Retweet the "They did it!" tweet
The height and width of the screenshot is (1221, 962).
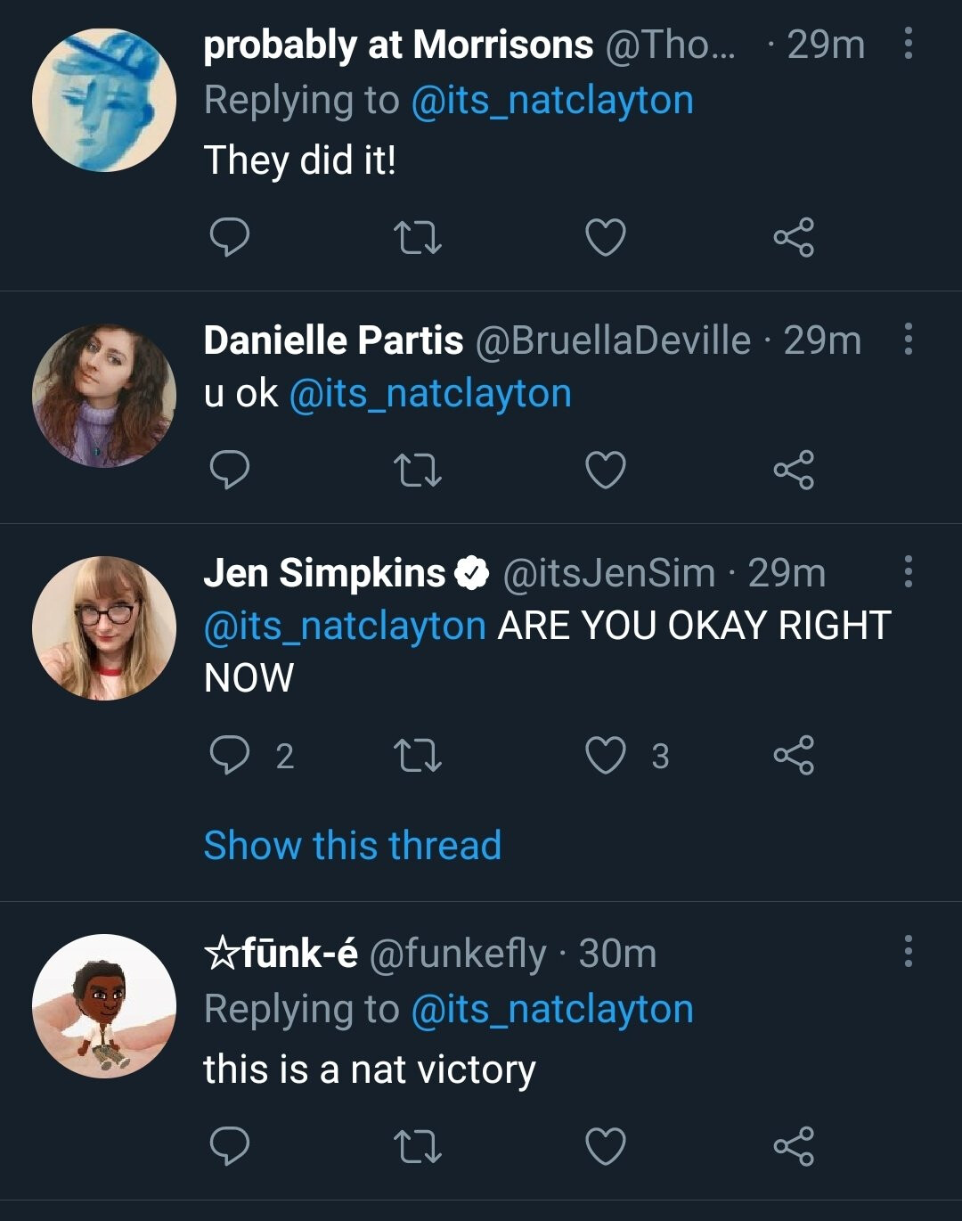coord(417,237)
